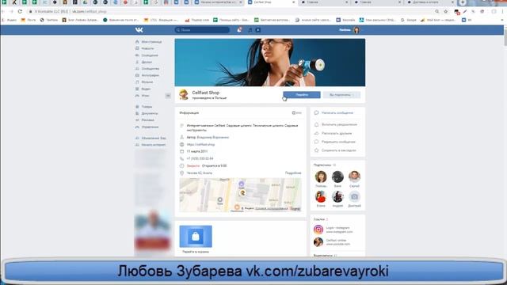The image size is (507, 285).
Task: Click the Музыка note icon in sidebar
Action: [137, 82]
